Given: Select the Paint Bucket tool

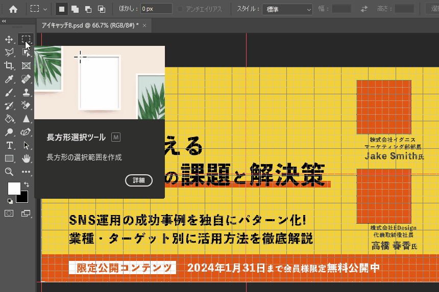Looking at the screenshot, I should [9, 119].
